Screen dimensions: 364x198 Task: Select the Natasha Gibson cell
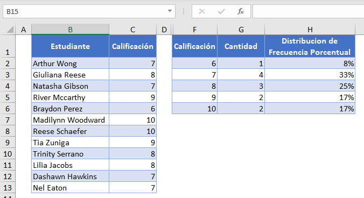[71, 86]
